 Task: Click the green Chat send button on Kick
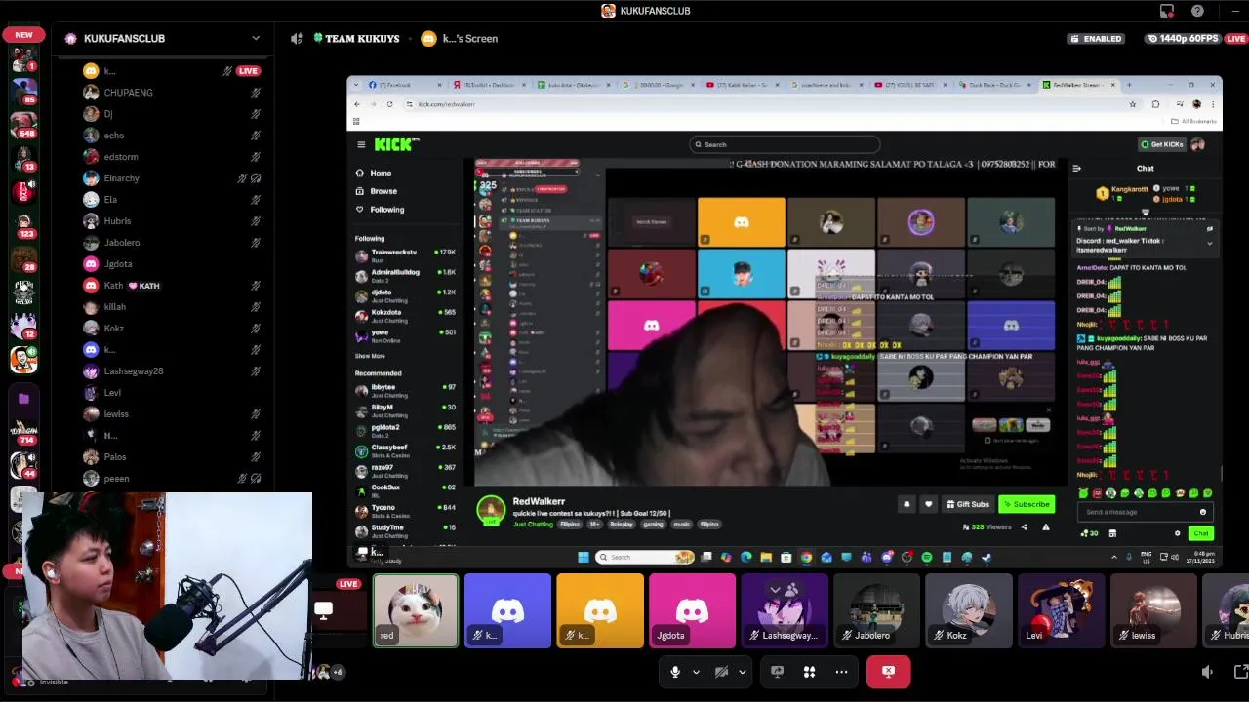click(x=1201, y=533)
